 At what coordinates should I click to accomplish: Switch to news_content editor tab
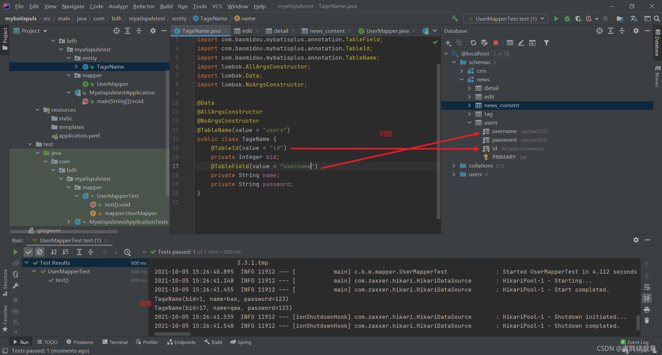(327, 31)
